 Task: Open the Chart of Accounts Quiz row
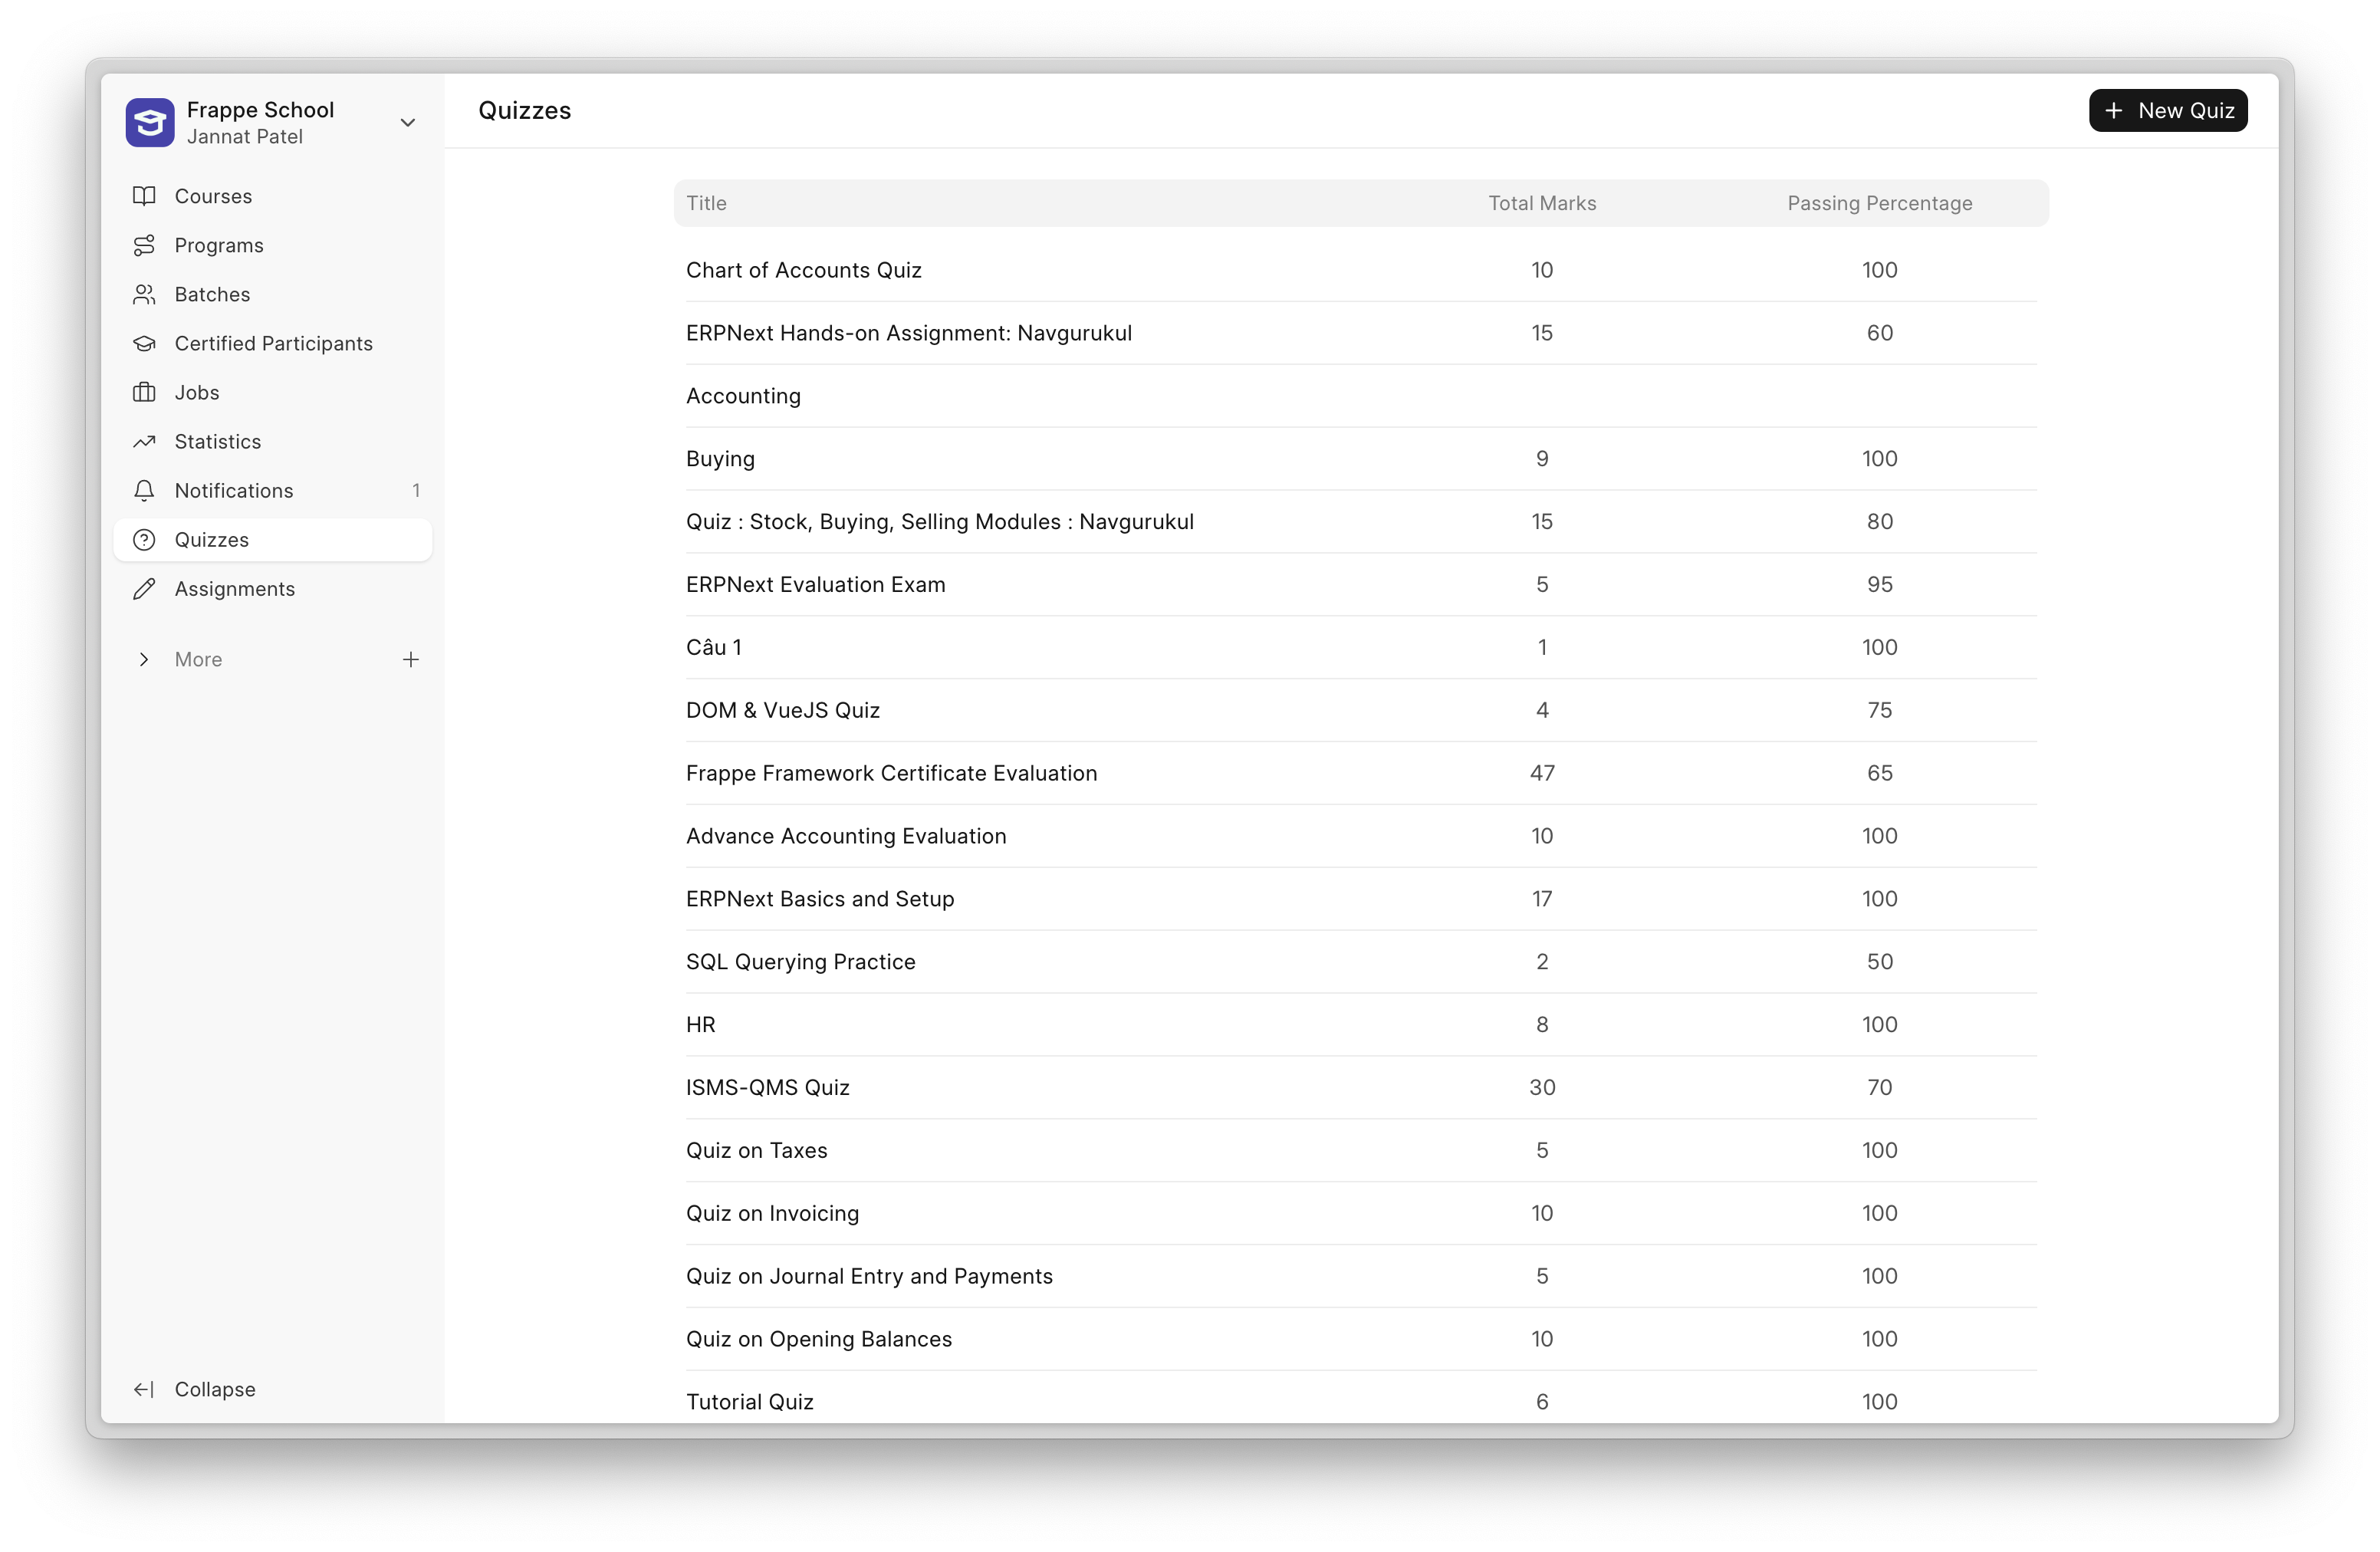[x=804, y=270]
